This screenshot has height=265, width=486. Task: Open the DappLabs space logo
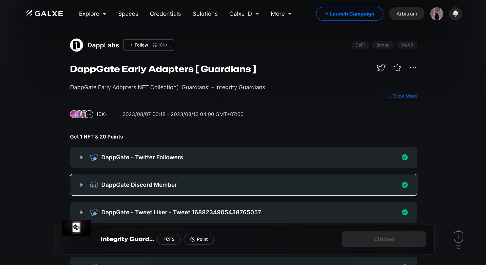click(76, 45)
